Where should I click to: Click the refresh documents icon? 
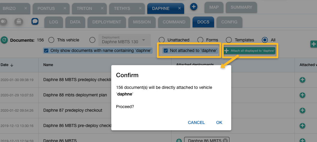pyautogui.click(x=4, y=40)
